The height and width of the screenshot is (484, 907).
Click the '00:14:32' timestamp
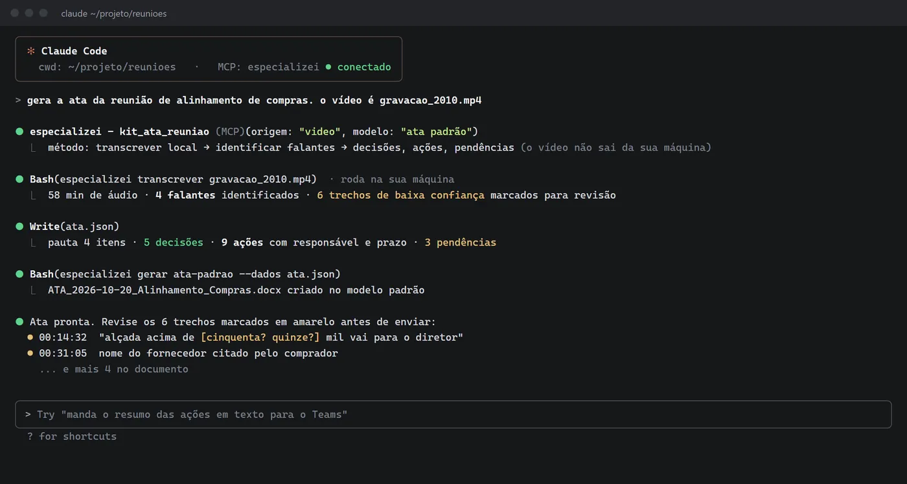point(63,338)
